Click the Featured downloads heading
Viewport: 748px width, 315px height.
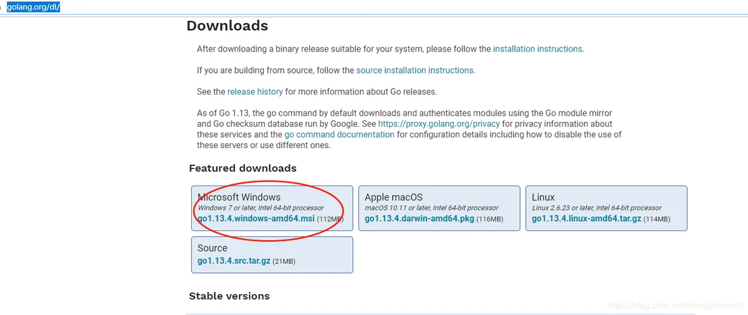(x=242, y=168)
